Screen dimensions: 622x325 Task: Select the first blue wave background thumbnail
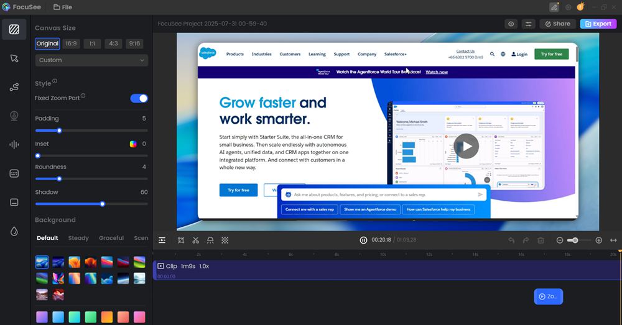(42, 262)
